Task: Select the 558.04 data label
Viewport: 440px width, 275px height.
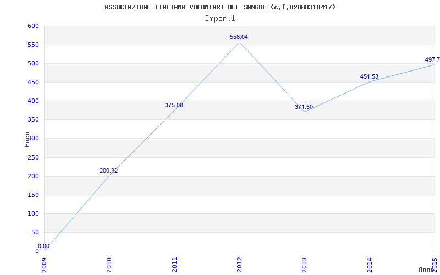Action: (239, 37)
